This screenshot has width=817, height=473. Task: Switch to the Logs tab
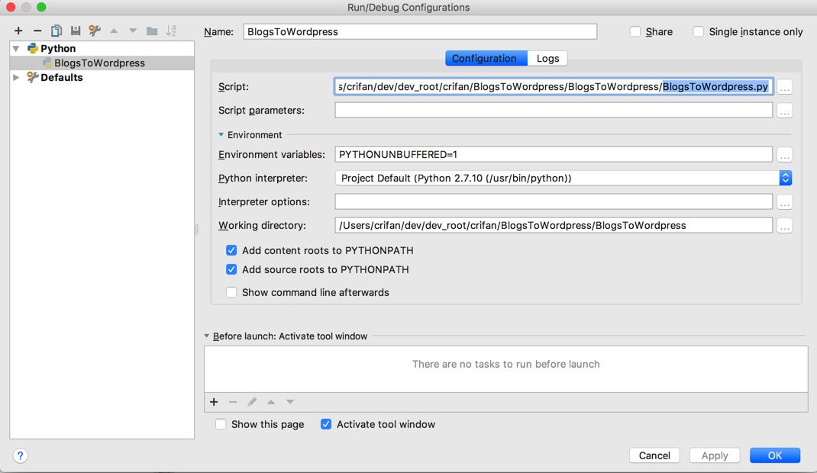[547, 58]
